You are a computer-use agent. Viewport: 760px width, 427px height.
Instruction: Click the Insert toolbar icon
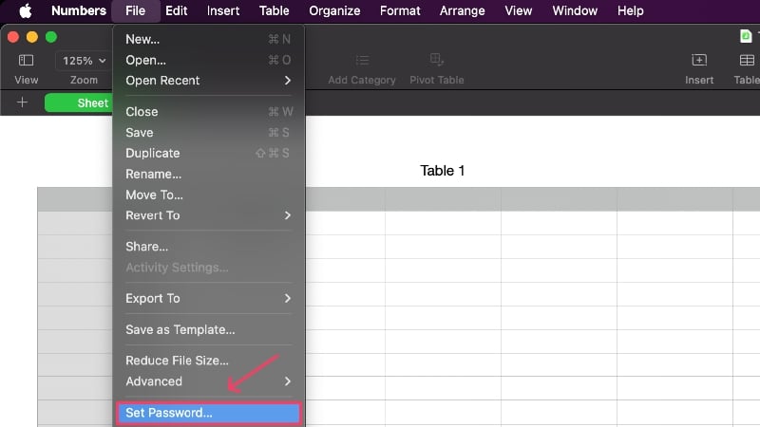pos(699,60)
